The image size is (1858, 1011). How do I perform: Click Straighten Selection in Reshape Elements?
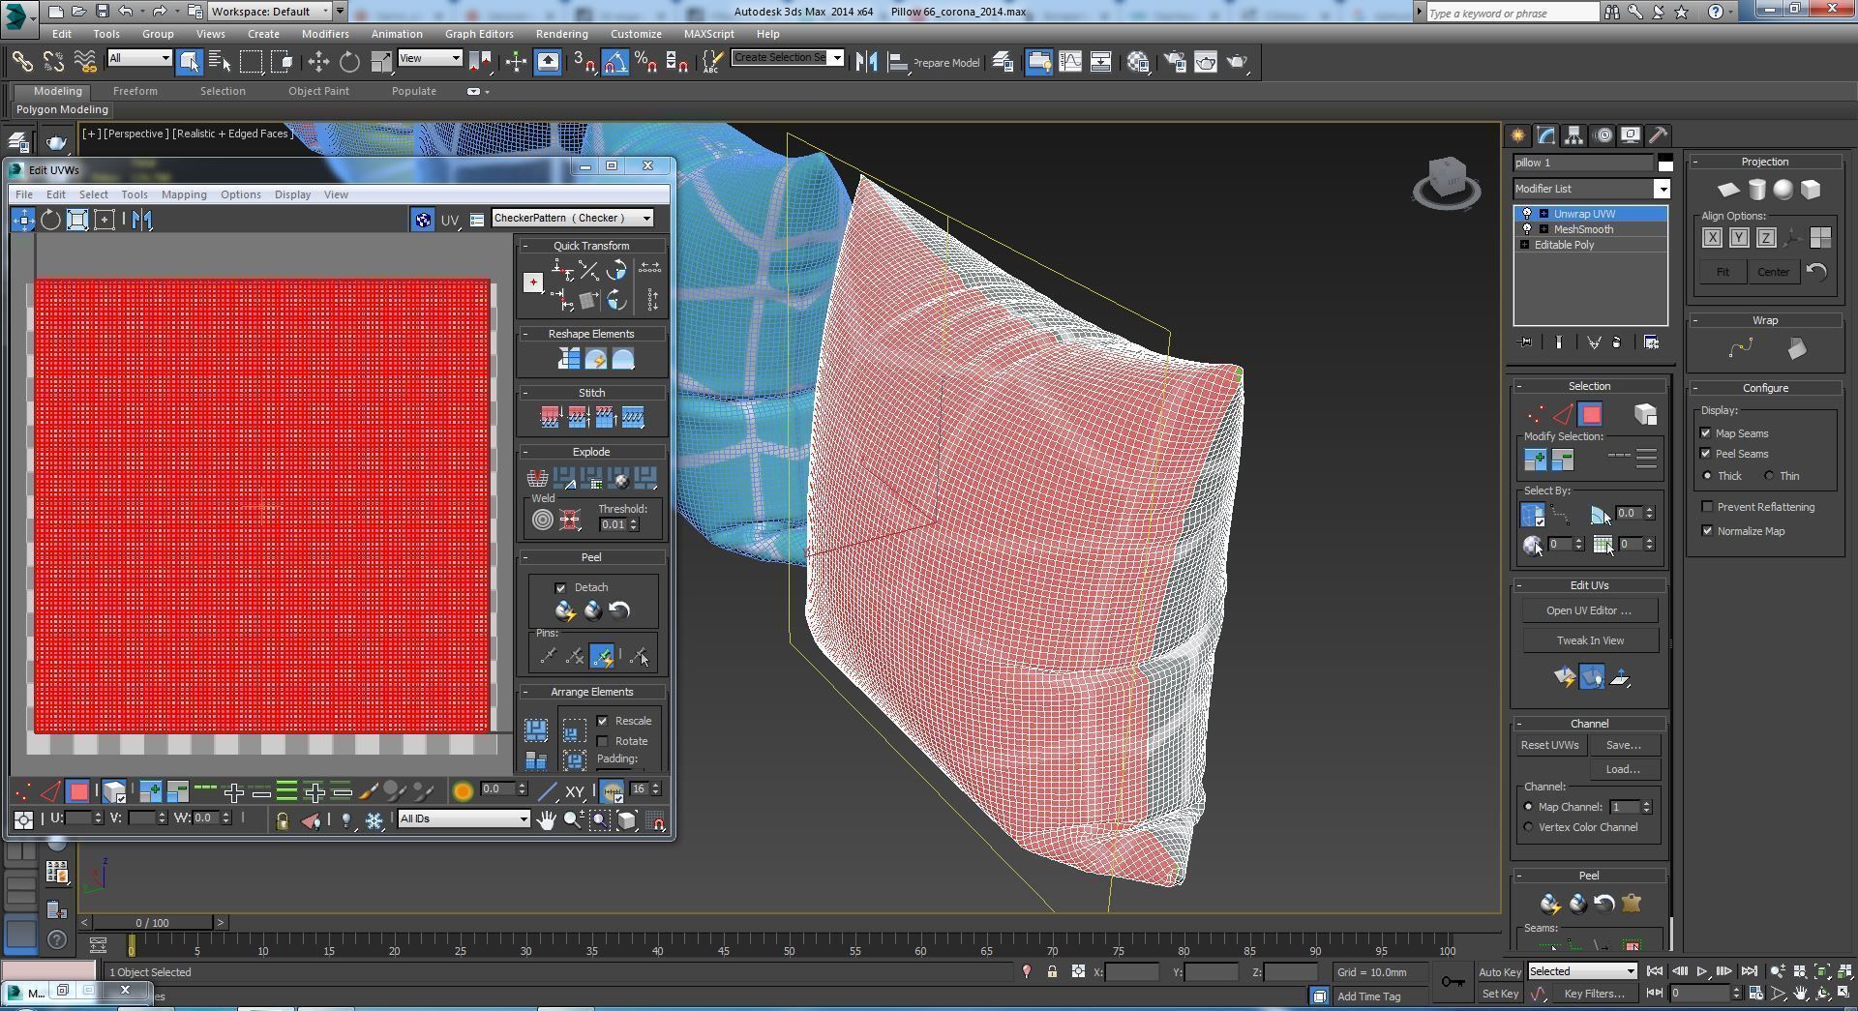point(569,359)
